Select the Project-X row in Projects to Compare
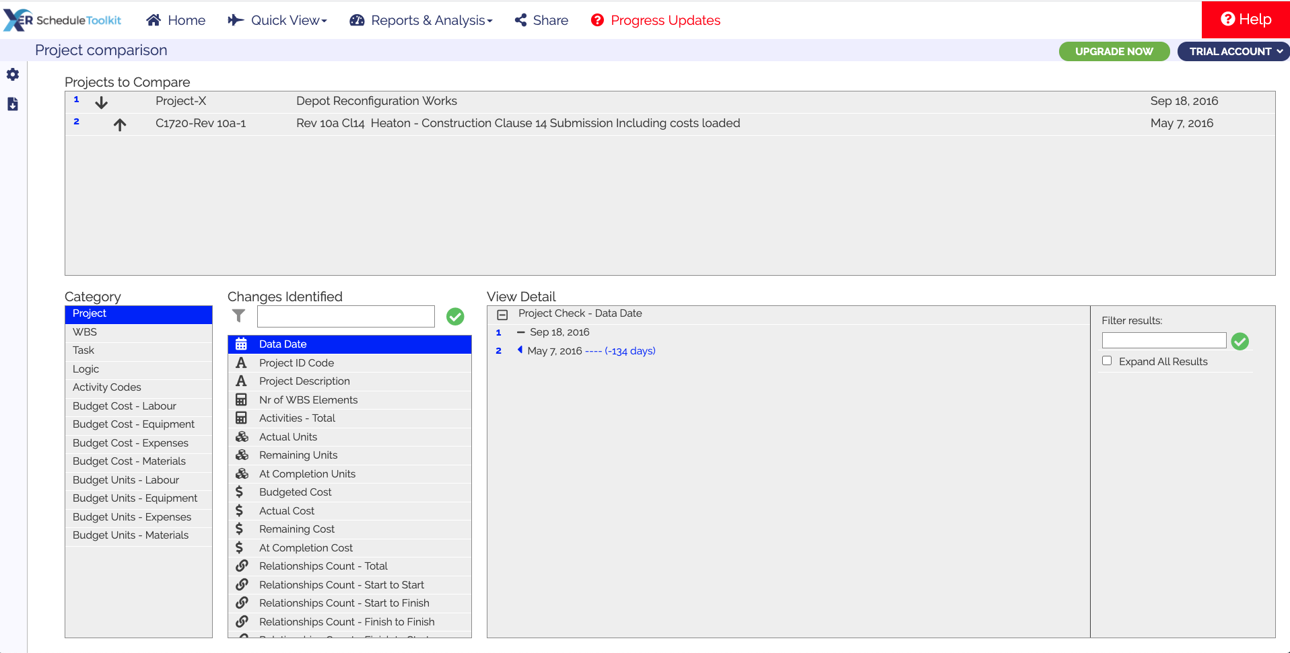Screen dimensions: 1290x653 tap(670, 102)
